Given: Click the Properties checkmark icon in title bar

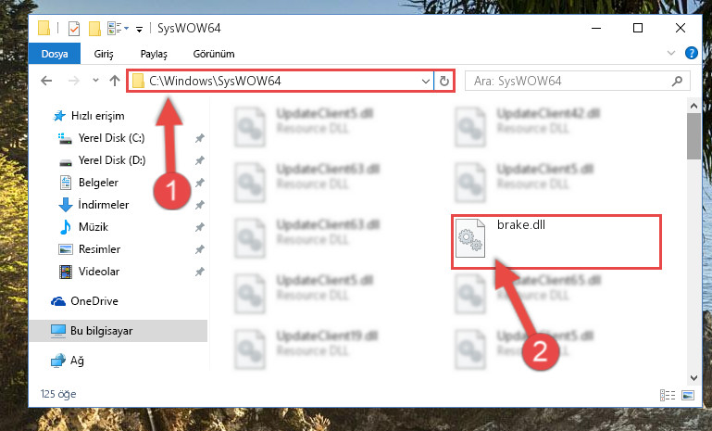Looking at the screenshot, I should [73, 29].
